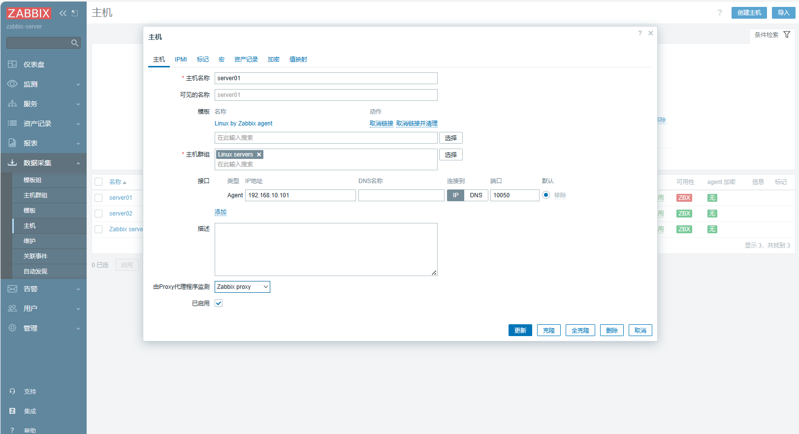Click the dialog help question mark
Viewport: 799px width, 434px height.
(x=640, y=33)
